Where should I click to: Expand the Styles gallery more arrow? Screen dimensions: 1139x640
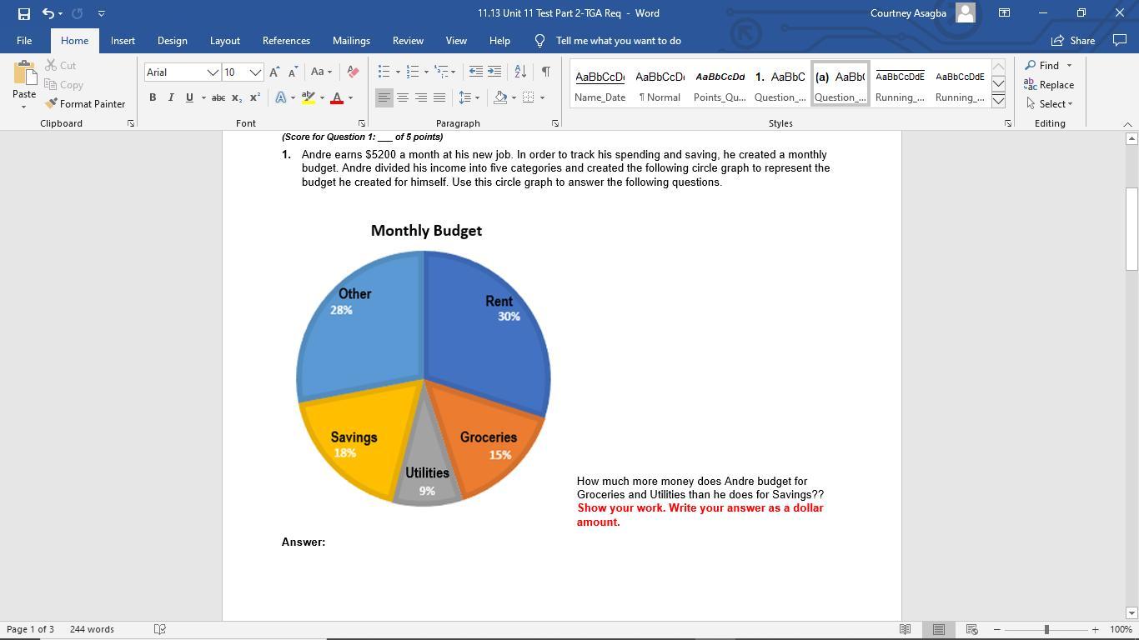coord(998,101)
